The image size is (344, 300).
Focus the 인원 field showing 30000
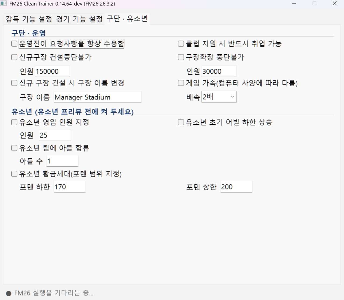point(219,71)
